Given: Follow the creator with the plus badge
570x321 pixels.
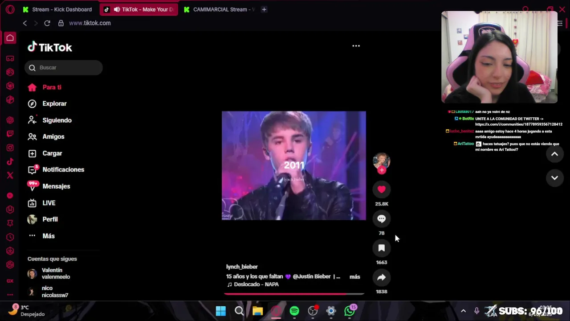Looking at the screenshot, I should [x=382, y=170].
